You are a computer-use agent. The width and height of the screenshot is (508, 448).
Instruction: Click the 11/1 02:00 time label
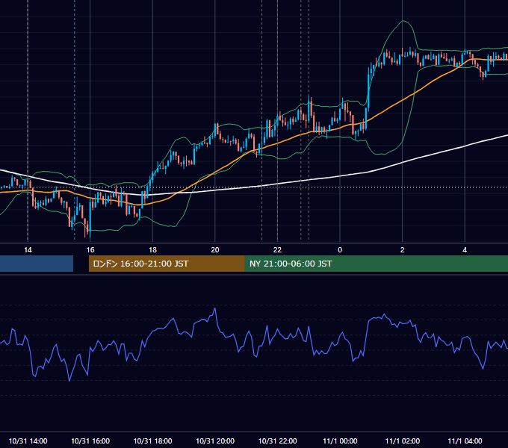coord(403,441)
